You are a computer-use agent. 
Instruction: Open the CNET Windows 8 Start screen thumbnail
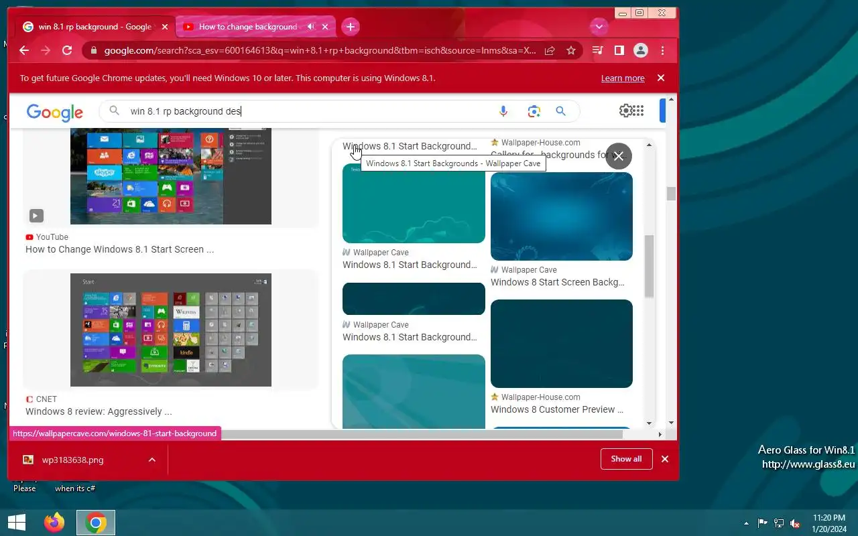pyautogui.click(x=171, y=330)
